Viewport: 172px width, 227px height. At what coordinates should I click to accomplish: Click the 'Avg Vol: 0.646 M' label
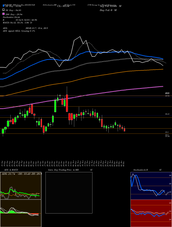coord(110,6)
